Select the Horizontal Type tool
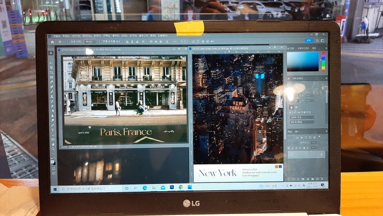Viewport: 383px width, 216px height. tap(53, 130)
